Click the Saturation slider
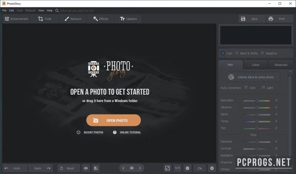Image resolution: width=296 pixels, height=174 pixels. [x=257, y=101]
